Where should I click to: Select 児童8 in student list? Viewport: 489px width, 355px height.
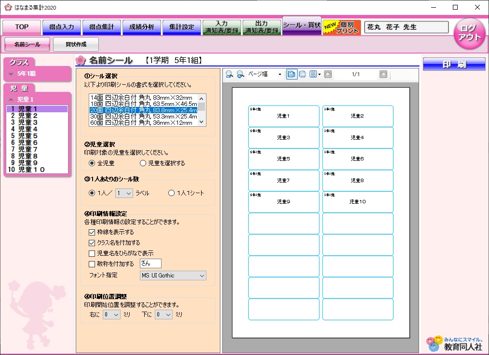[37, 156]
